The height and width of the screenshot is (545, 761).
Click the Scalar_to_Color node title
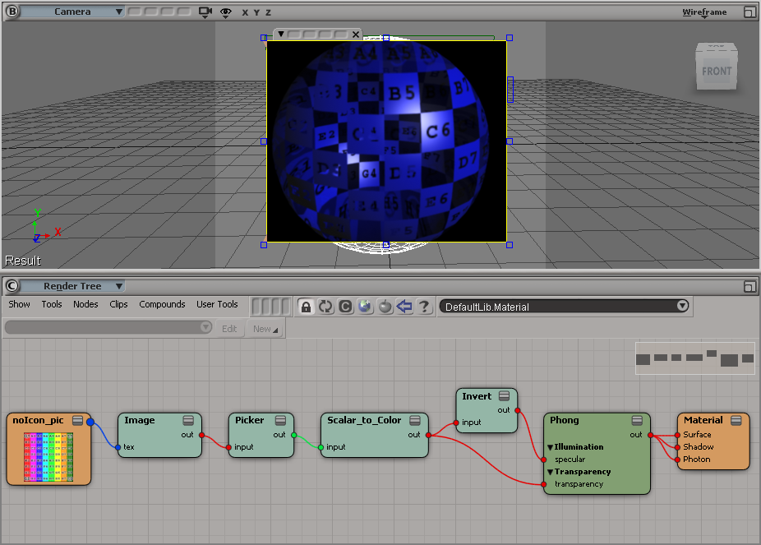(364, 420)
